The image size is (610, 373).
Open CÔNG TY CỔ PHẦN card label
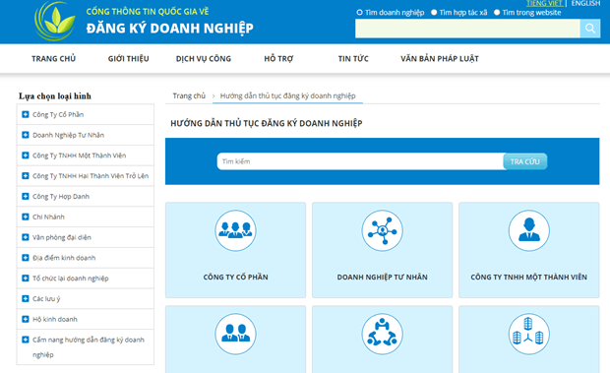[x=235, y=277]
